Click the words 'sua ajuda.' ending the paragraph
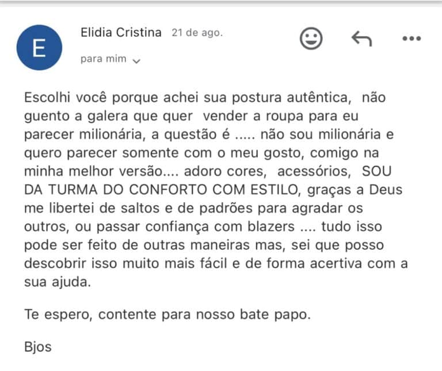The width and height of the screenshot is (442, 371). 58,282
